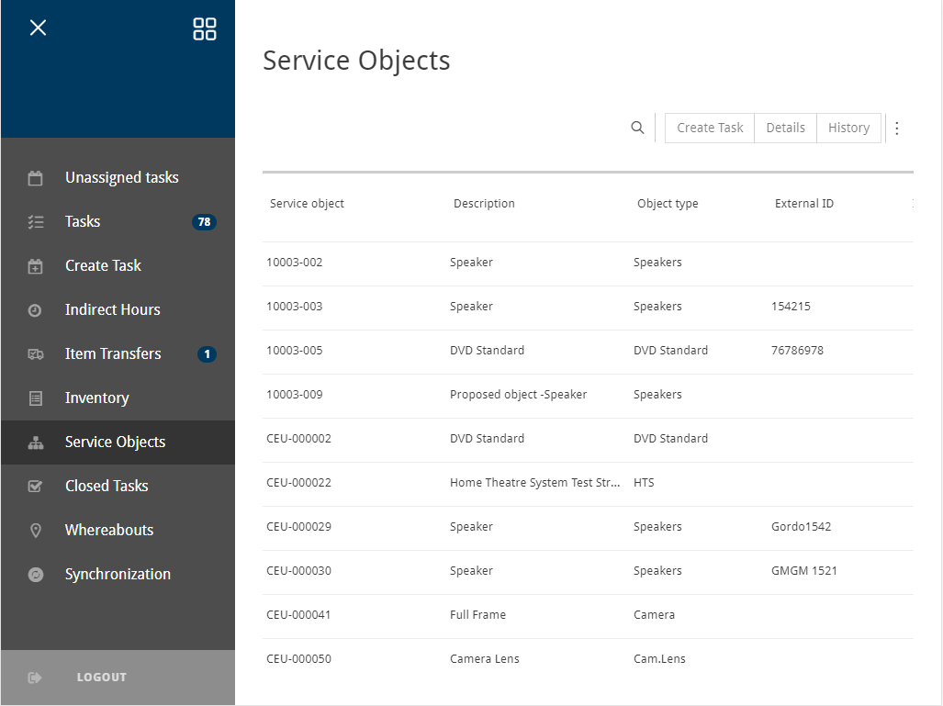Close the sidebar with the X icon
The height and width of the screenshot is (706, 943).
pos(38,28)
